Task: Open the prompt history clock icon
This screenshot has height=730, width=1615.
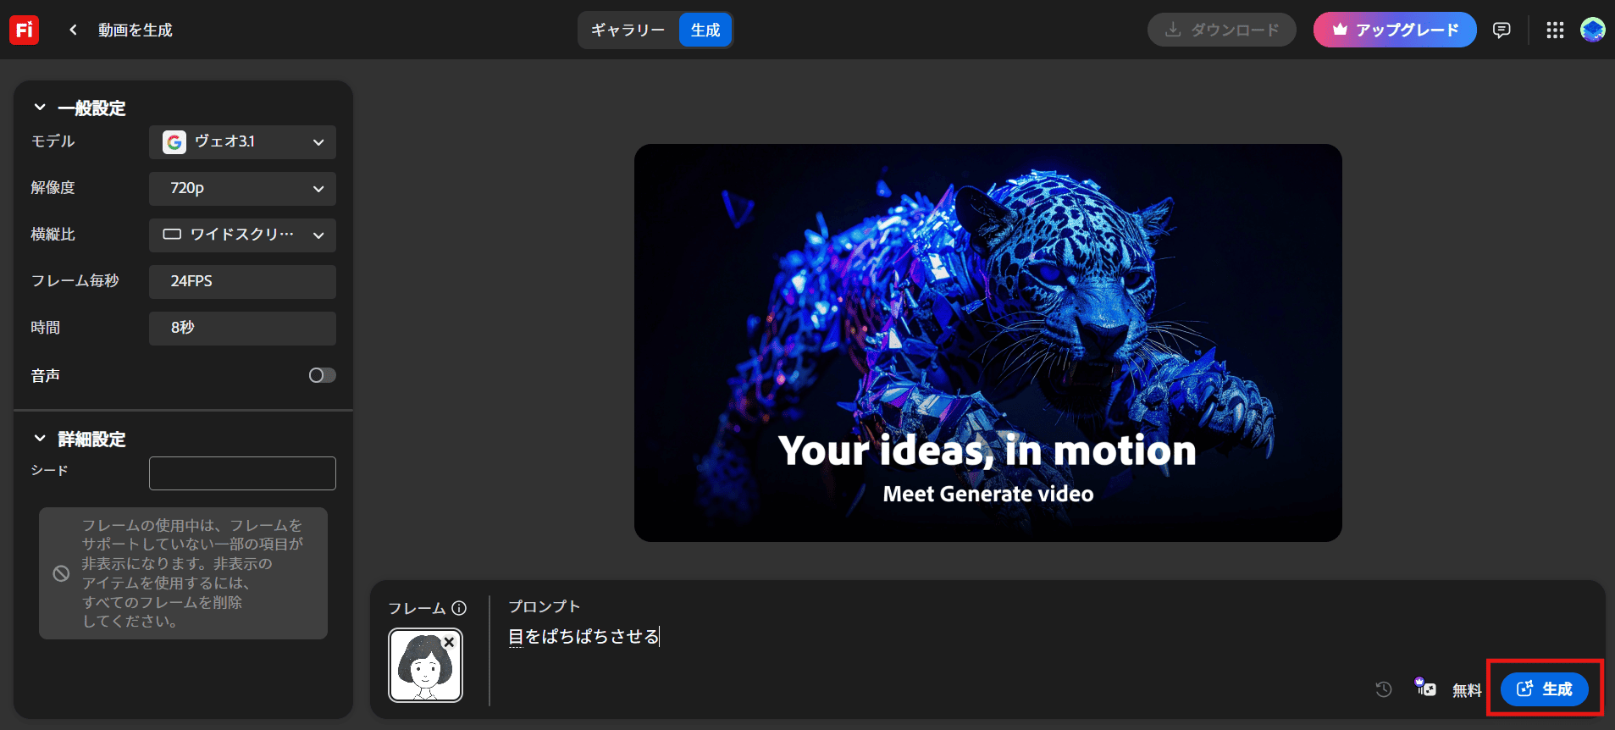Action: [1384, 689]
